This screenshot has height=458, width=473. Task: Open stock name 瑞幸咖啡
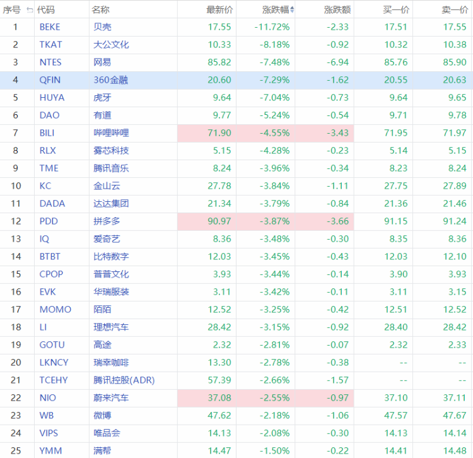[111, 362]
